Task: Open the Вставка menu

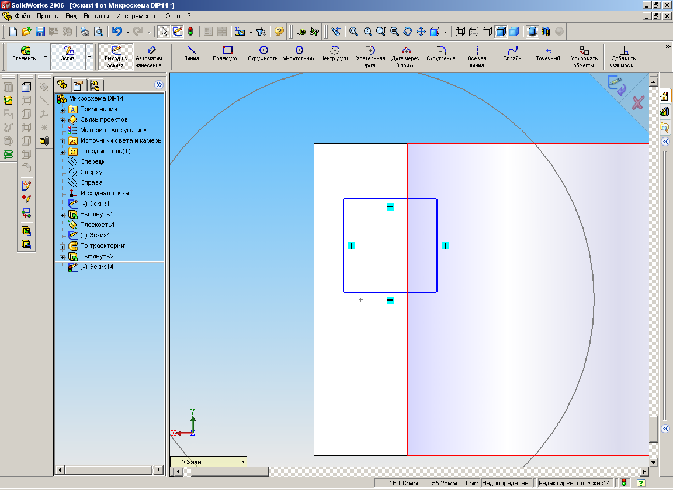Action: [x=96, y=16]
